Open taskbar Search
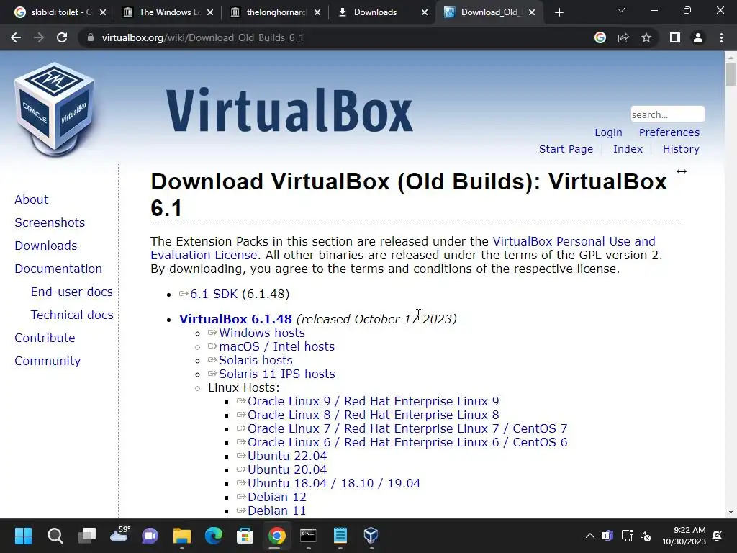Viewport: 737px width, 553px height. tap(55, 536)
